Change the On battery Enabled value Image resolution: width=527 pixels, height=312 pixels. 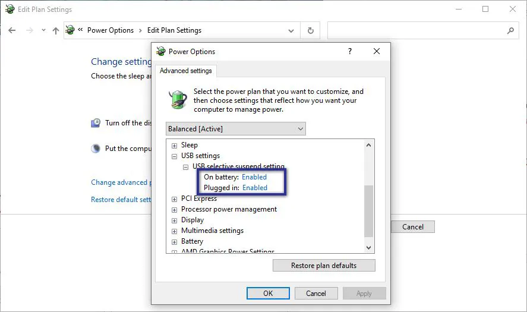(254, 177)
